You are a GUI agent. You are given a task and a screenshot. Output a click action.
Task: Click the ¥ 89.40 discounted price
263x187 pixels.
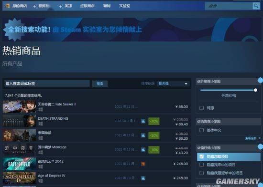click(x=182, y=125)
